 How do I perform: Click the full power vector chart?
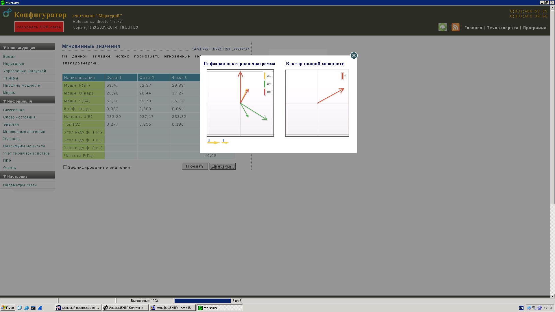[317, 103]
